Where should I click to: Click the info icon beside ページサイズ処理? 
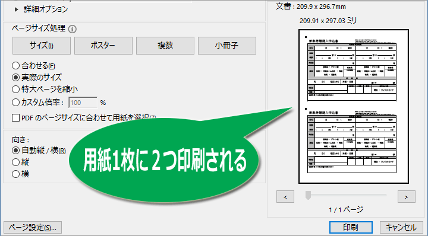click(x=73, y=29)
